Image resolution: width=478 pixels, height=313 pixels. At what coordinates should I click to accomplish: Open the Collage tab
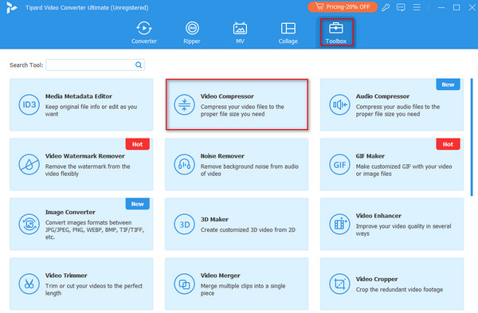[x=288, y=33]
